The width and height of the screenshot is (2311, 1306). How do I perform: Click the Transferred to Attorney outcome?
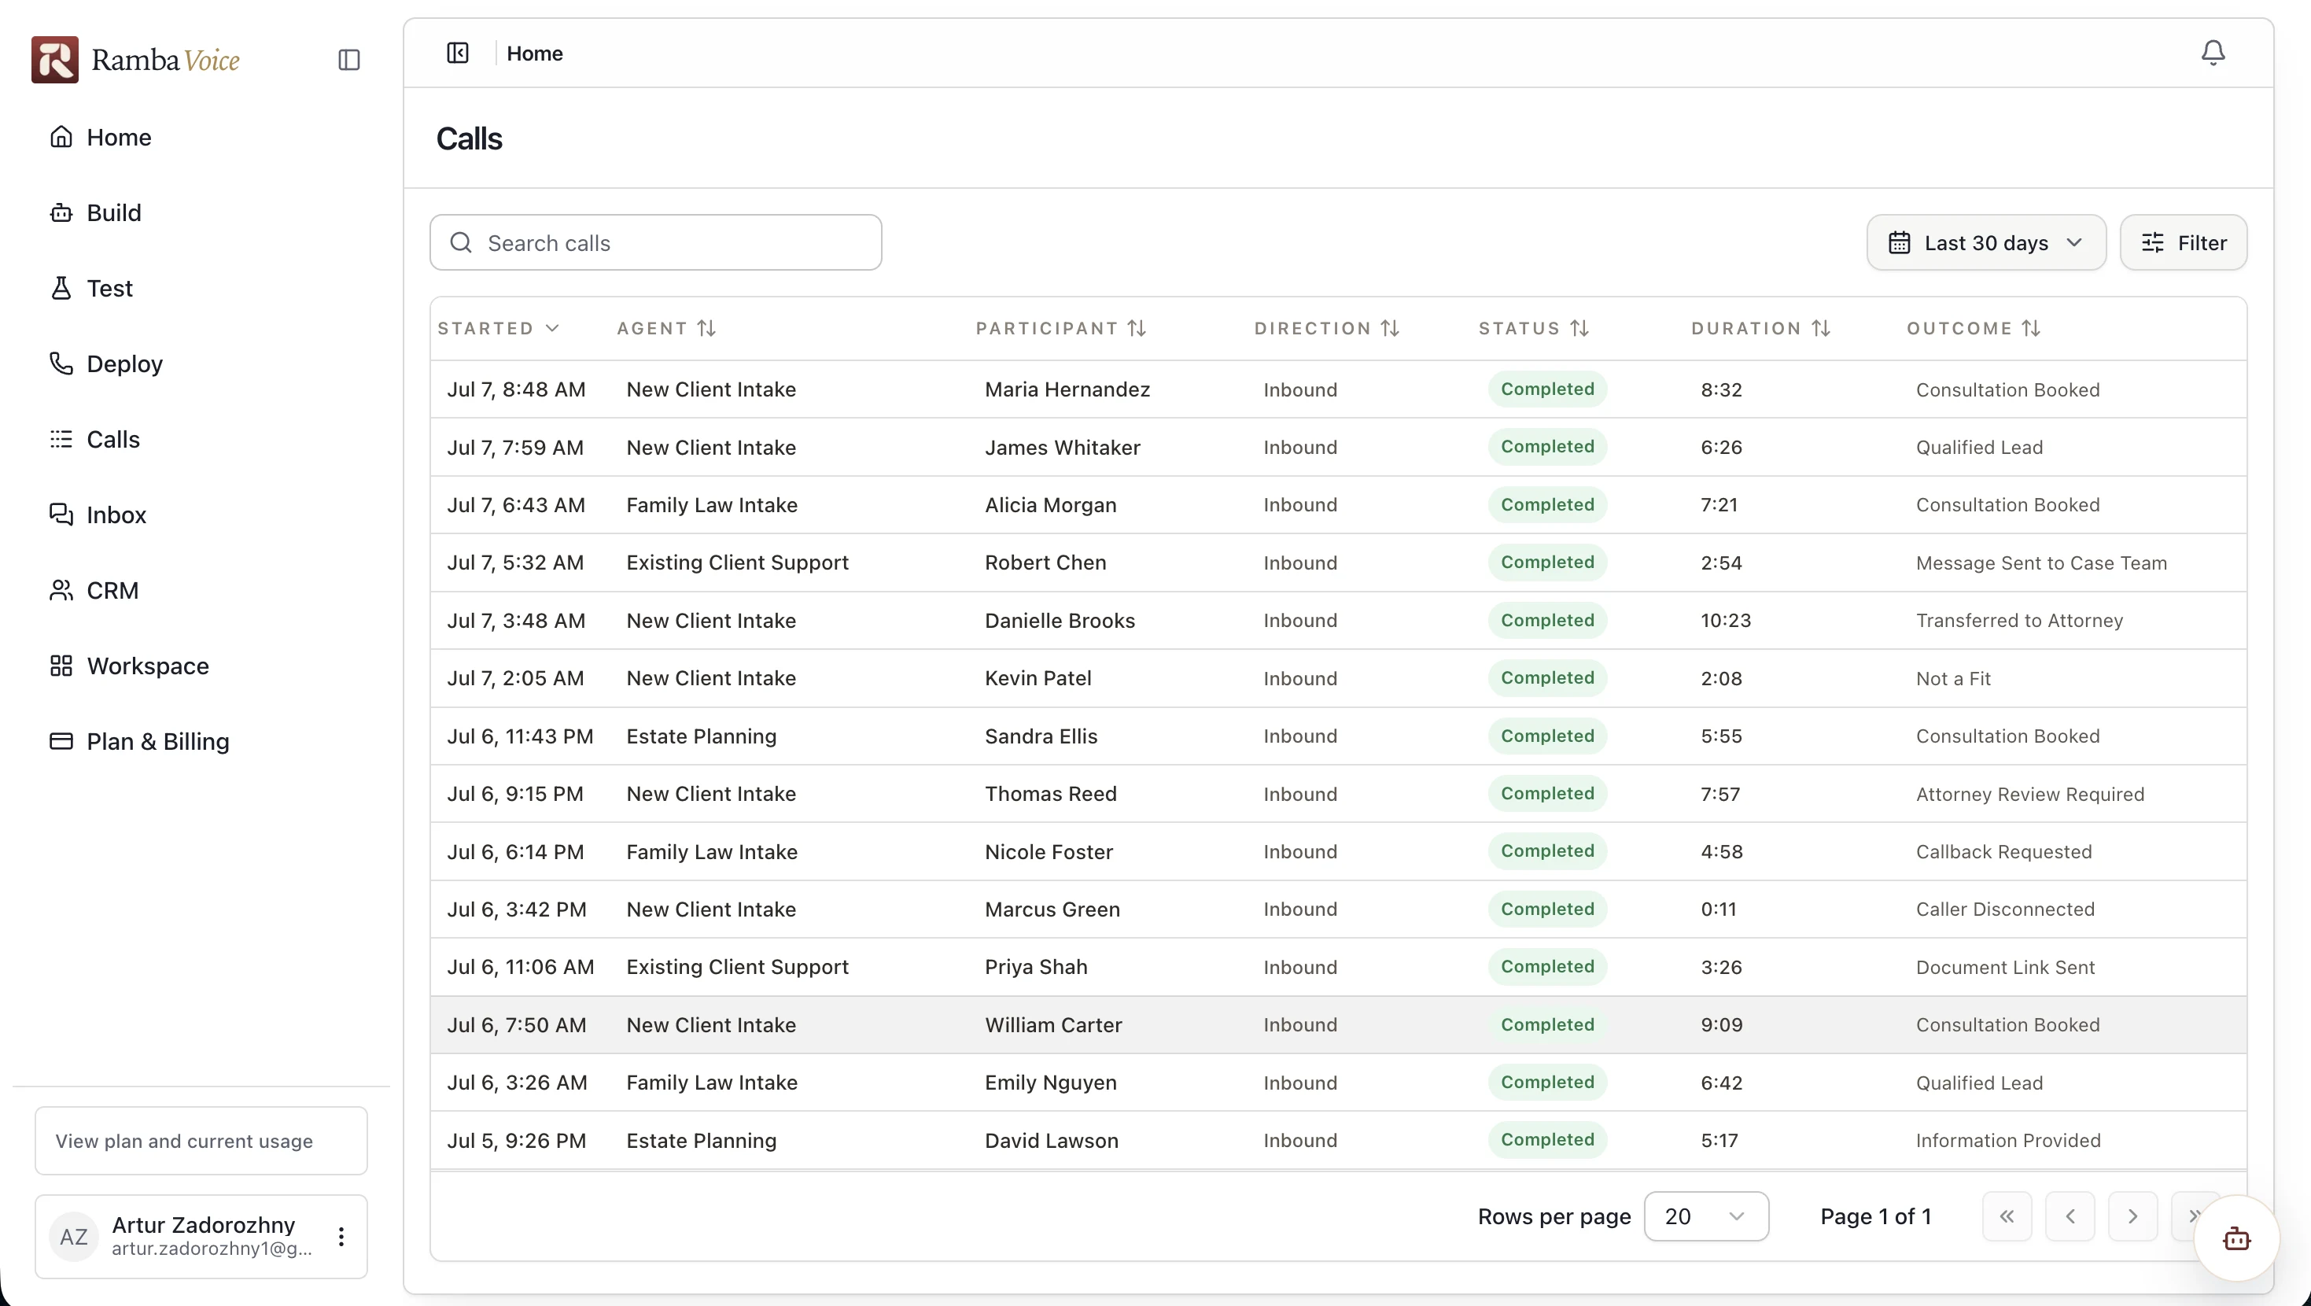[x=2019, y=620]
